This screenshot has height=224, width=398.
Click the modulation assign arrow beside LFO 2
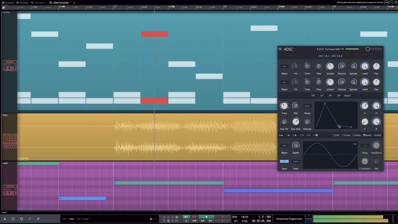coord(315,135)
